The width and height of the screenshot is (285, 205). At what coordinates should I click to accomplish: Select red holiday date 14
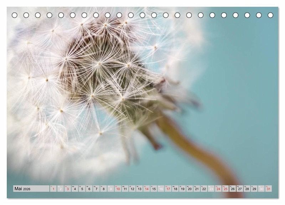tap(146, 189)
